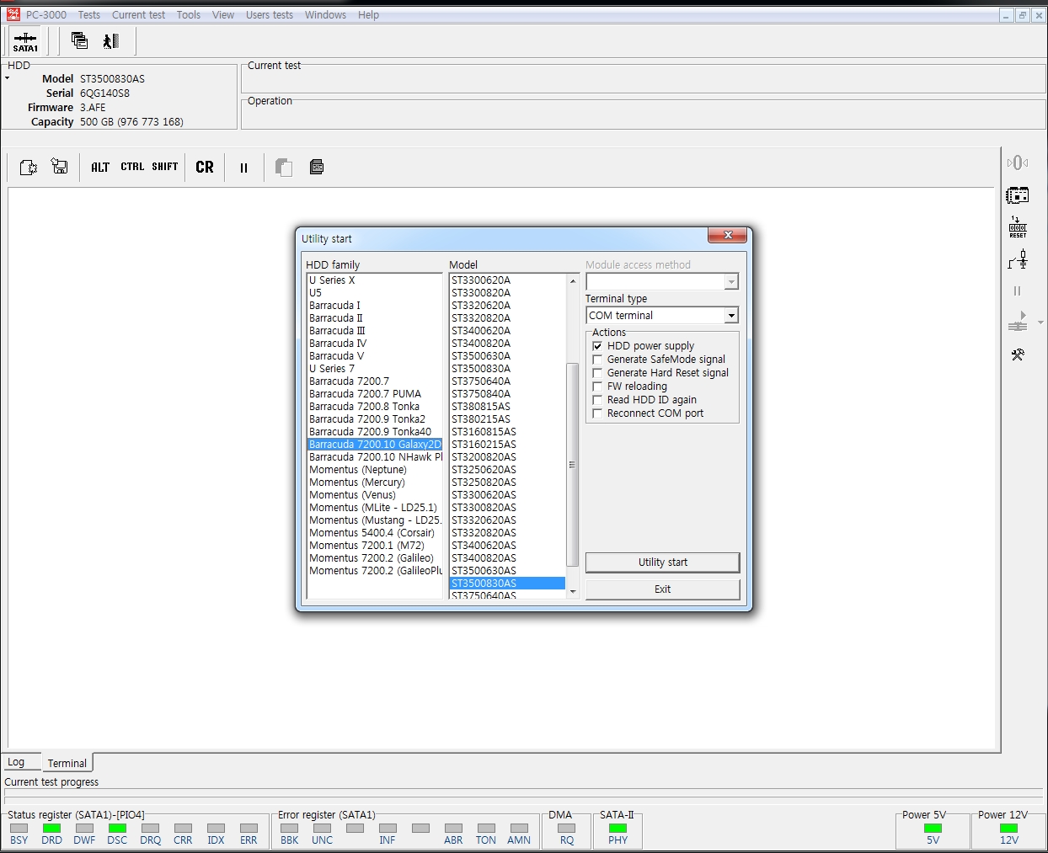Open the Terminal type dropdown
The image size is (1048, 853).
730,316
